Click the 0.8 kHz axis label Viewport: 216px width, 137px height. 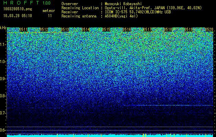tap(2, 96)
